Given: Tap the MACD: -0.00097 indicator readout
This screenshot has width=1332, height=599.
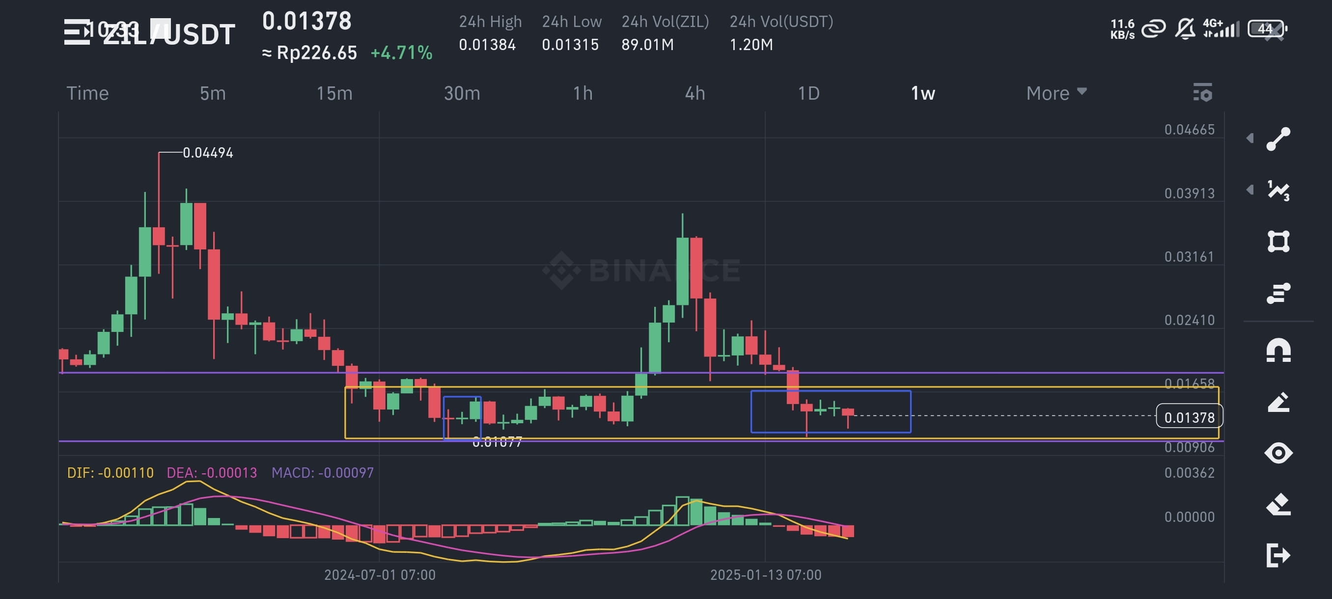Looking at the screenshot, I should [322, 473].
